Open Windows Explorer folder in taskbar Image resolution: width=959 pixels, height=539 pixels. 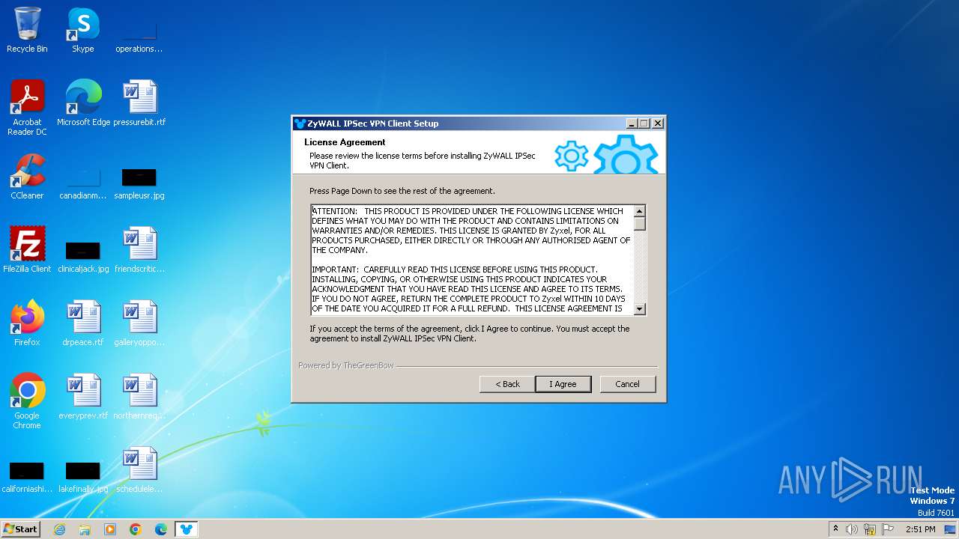point(85,529)
